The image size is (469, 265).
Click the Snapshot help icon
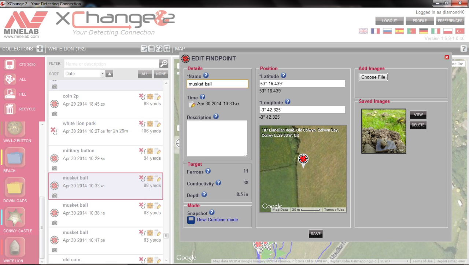[212, 212]
